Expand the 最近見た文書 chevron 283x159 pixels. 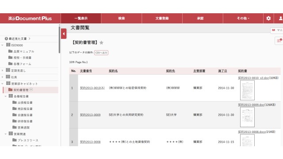coord(30,38)
